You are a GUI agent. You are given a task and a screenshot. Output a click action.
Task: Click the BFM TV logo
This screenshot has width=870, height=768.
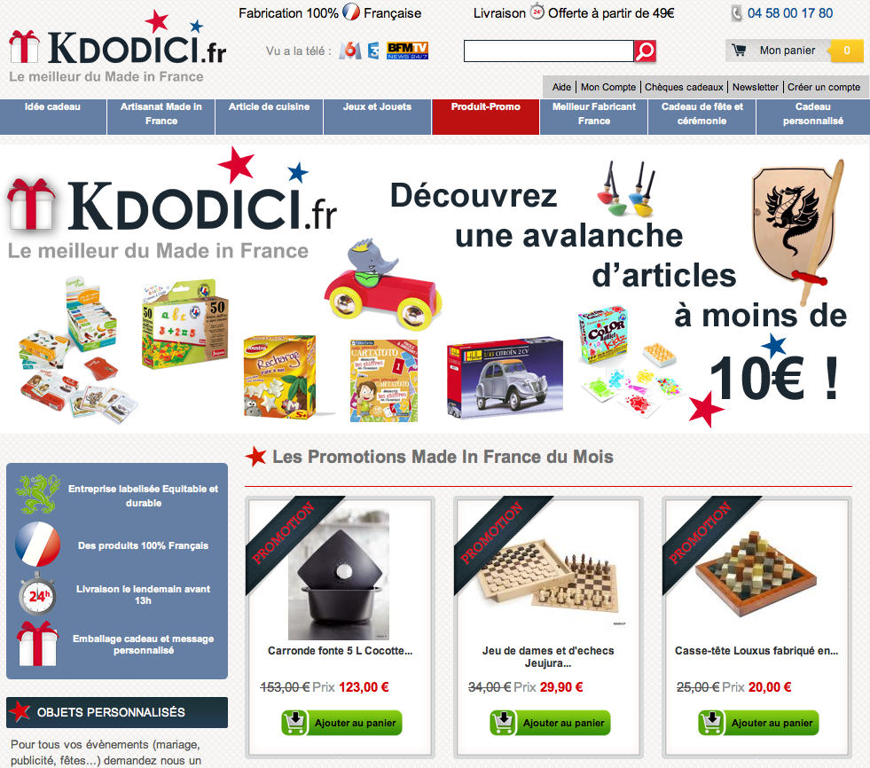408,51
